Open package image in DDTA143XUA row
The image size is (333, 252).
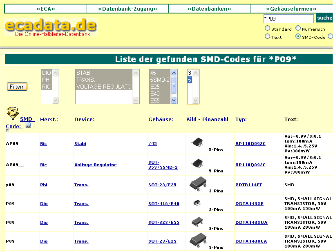point(197,221)
